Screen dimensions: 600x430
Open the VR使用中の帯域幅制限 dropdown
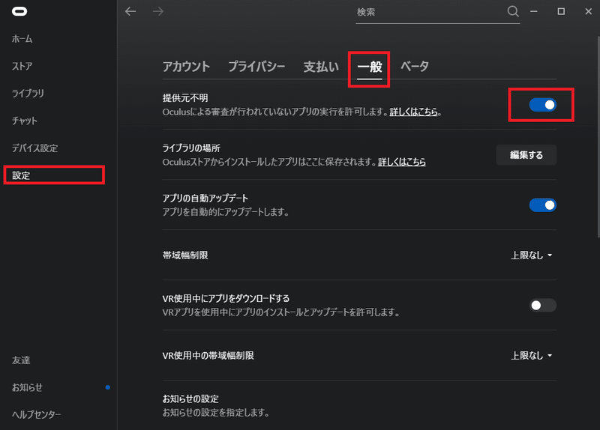(x=532, y=356)
